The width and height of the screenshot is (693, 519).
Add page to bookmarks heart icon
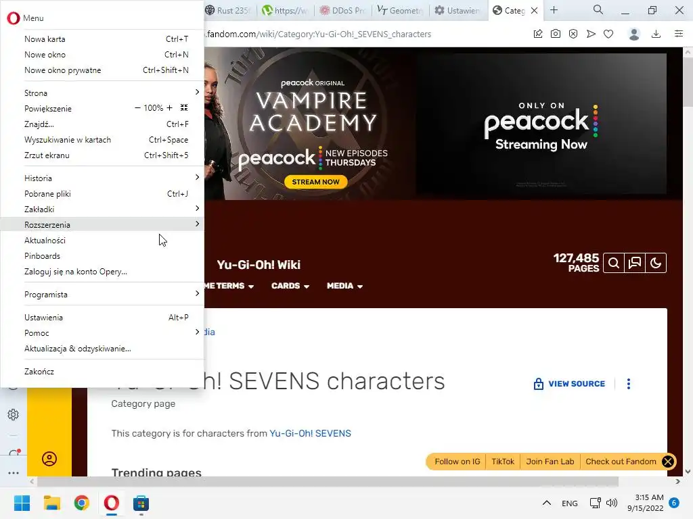coord(608,34)
